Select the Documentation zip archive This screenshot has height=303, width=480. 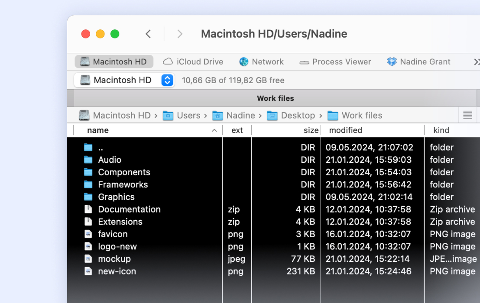(x=129, y=209)
